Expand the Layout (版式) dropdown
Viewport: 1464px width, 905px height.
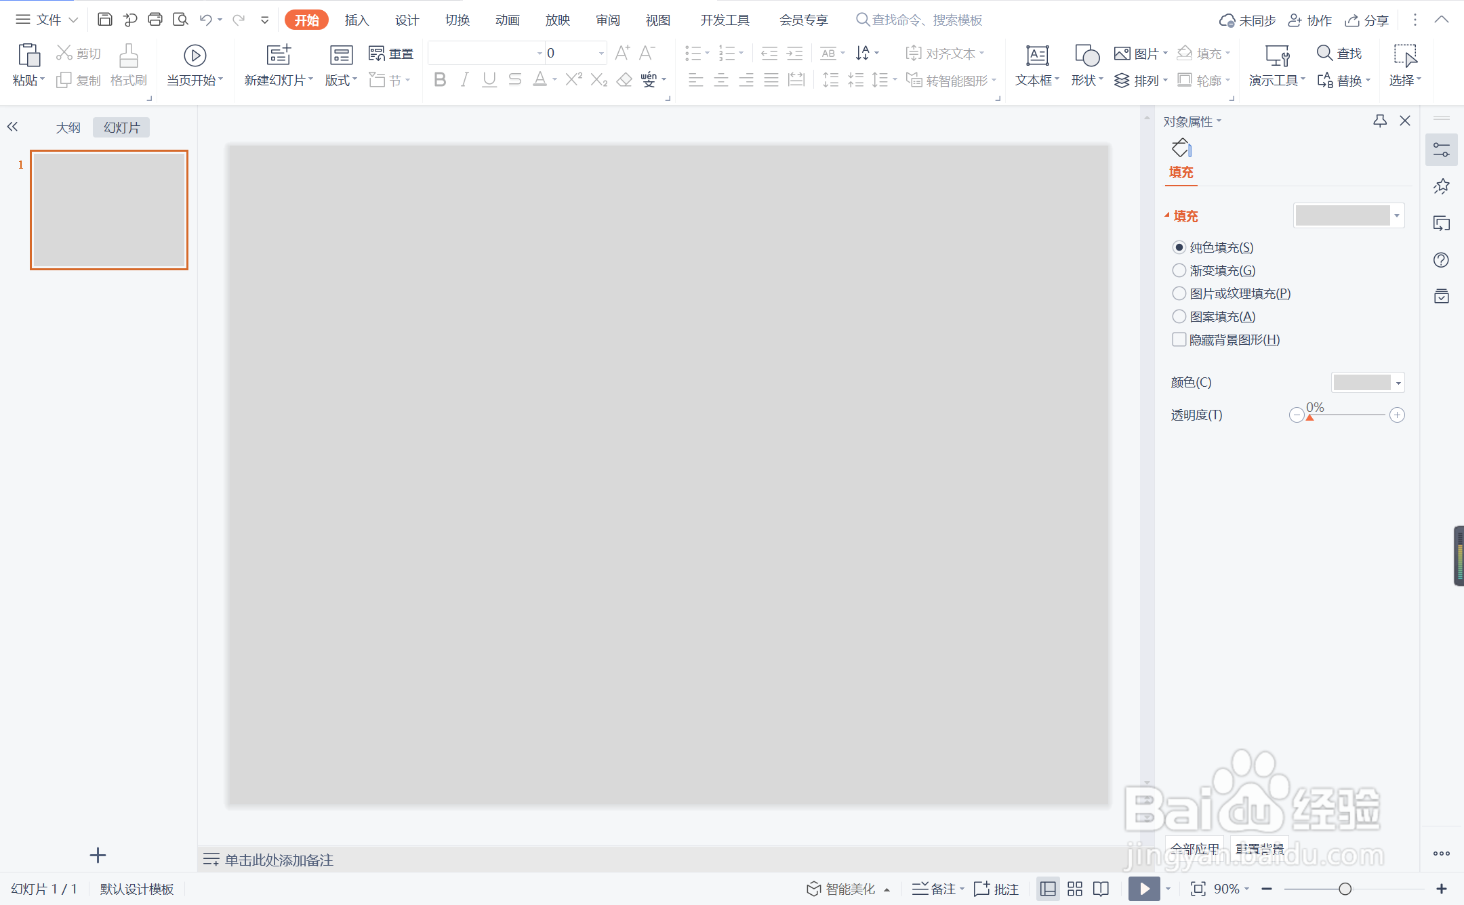pyautogui.click(x=341, y=81)
